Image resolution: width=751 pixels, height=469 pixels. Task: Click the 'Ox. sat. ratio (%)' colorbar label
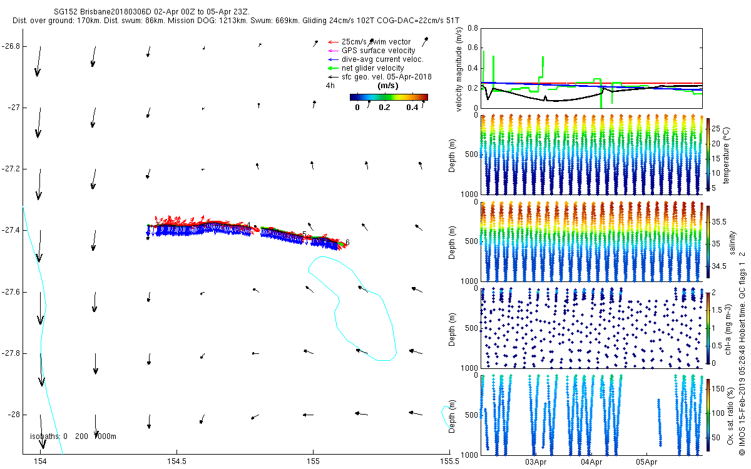pos(732,415)
